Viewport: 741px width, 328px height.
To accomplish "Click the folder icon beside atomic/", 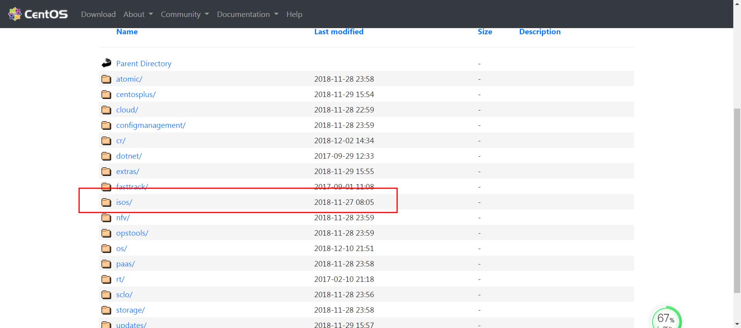I will [x=106, y=79].
